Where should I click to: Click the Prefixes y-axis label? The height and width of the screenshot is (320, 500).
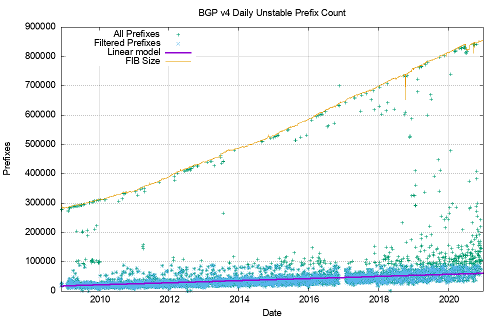pyautogui.click(x=7, y=158)
